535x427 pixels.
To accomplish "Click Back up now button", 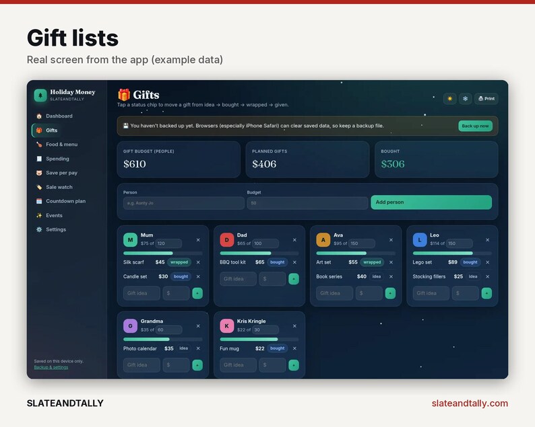I will point(475,126).
